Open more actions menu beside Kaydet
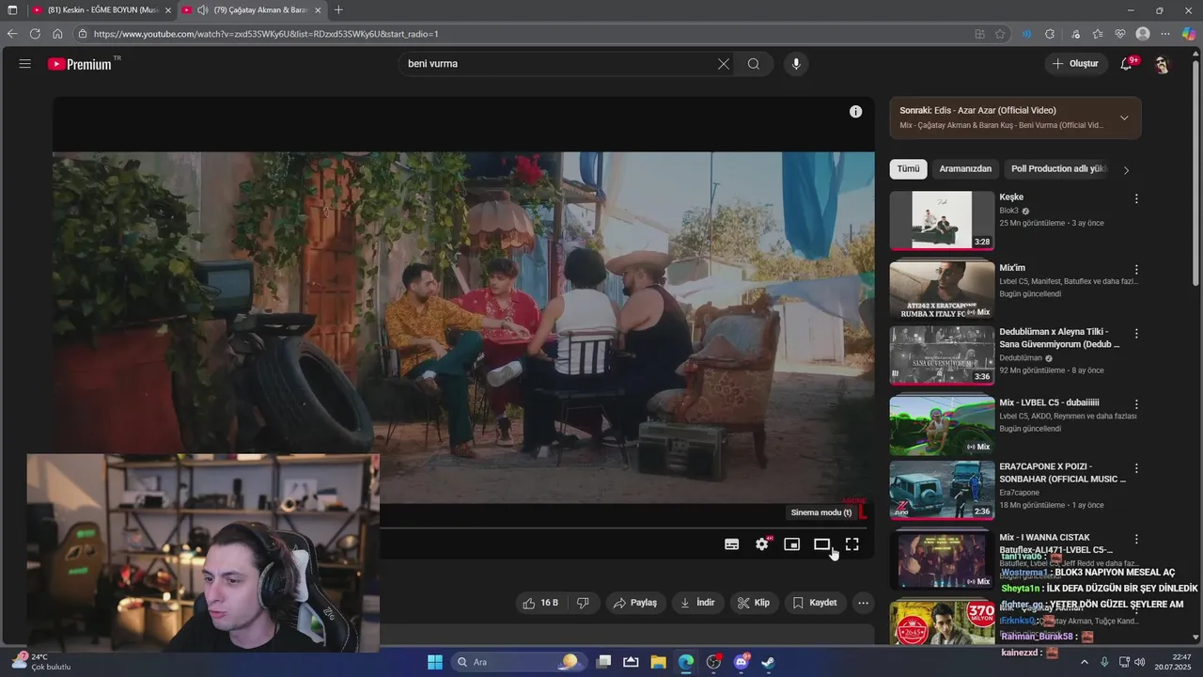Image resolution: width=1203 pixels, height=677 pixels. coord(863,603)
